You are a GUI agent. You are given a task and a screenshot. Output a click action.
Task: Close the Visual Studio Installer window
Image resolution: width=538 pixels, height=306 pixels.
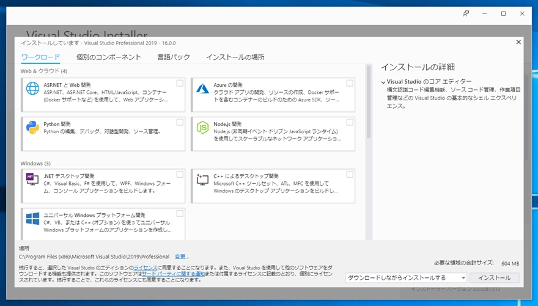click(x=522, y=13)
